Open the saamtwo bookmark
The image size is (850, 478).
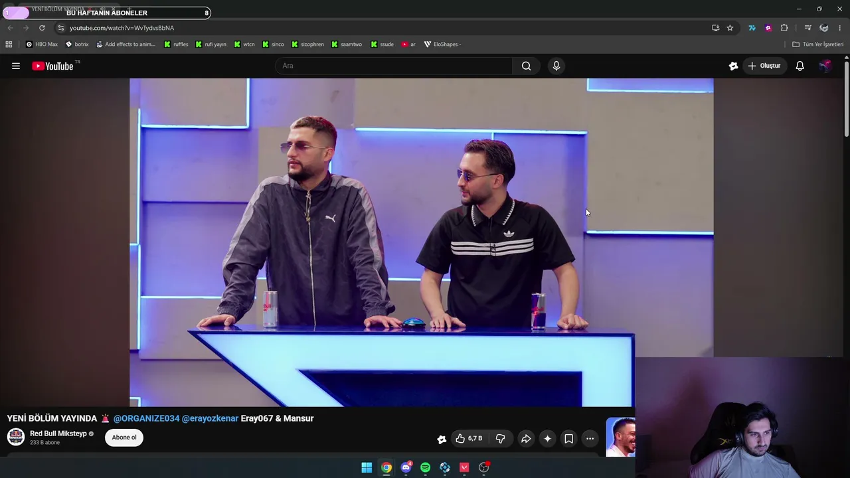click(x=346, y=44)
